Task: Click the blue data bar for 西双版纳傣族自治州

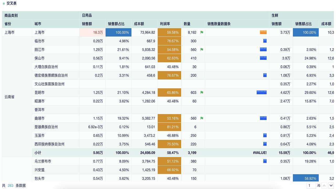Action: click(x=265, y=144)
